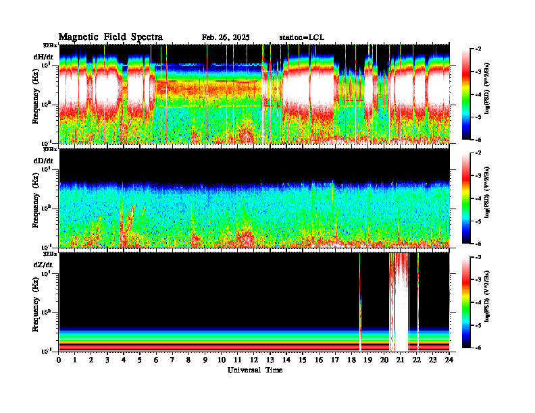535x413 pixels.
Task: Click hour tick label "8" on time axis
Action: (188, 360)
